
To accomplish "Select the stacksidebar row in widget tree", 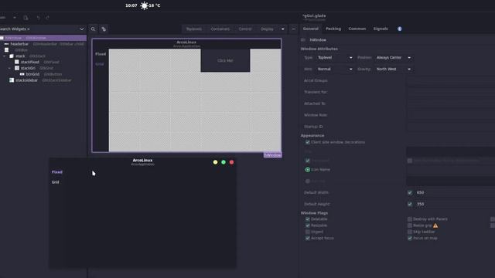I will (x=43, y=80).
